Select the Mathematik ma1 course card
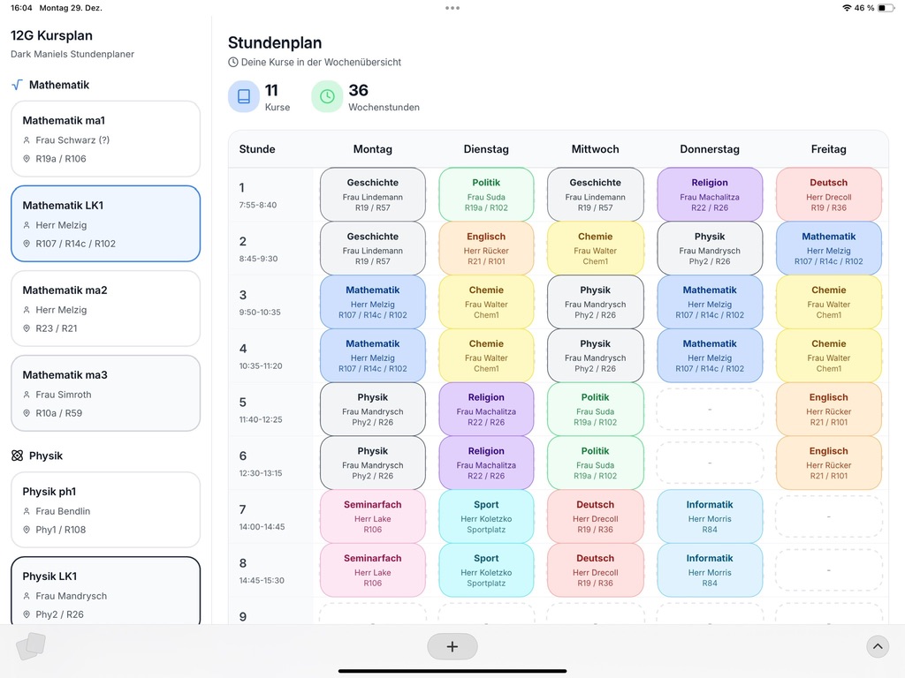 click(x=106, y=139)
